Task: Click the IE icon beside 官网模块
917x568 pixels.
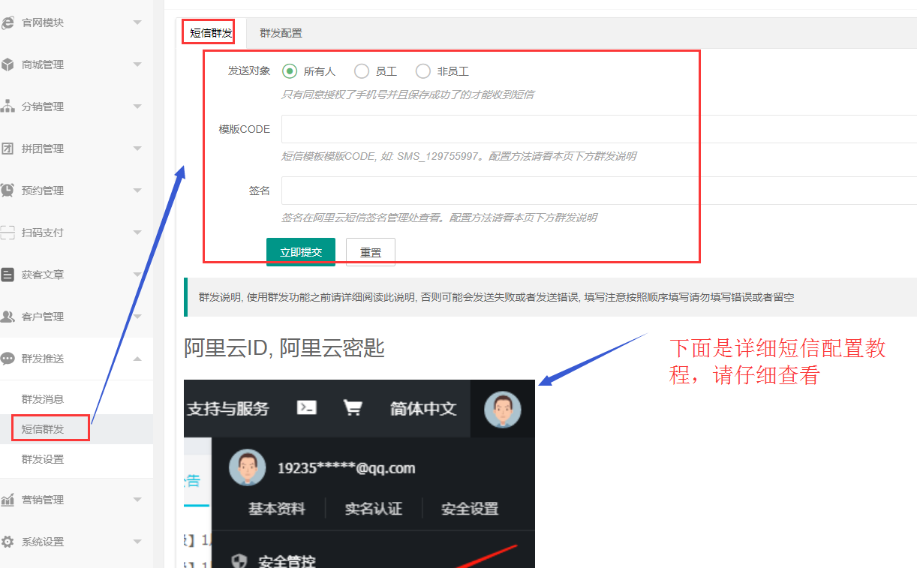Action: tap(8, 23)
